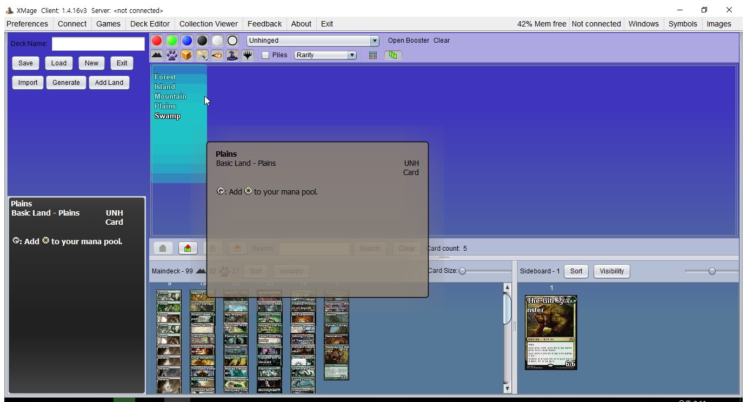The width and height of the screenshot is (747, 402).
Task: Toggle the planeswalker filter icon
Action: click(248, 55)
